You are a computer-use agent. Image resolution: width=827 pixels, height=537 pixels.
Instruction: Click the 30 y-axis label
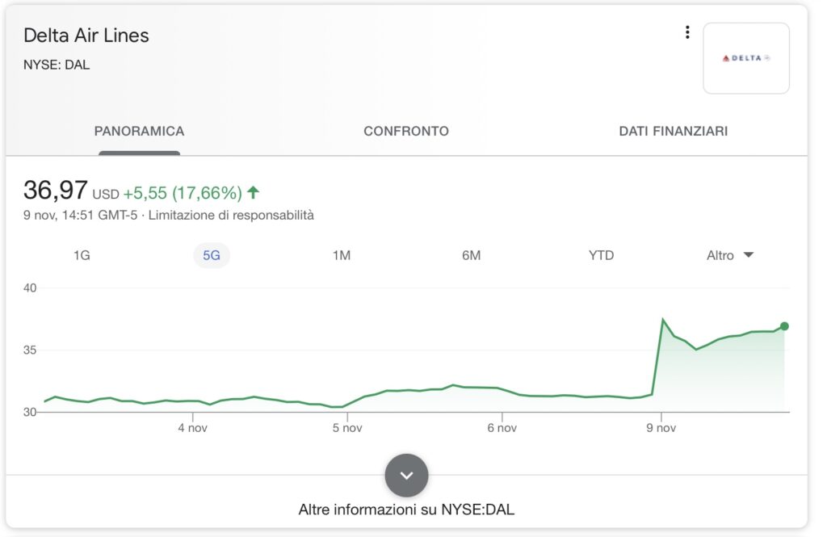click(30, 413)
